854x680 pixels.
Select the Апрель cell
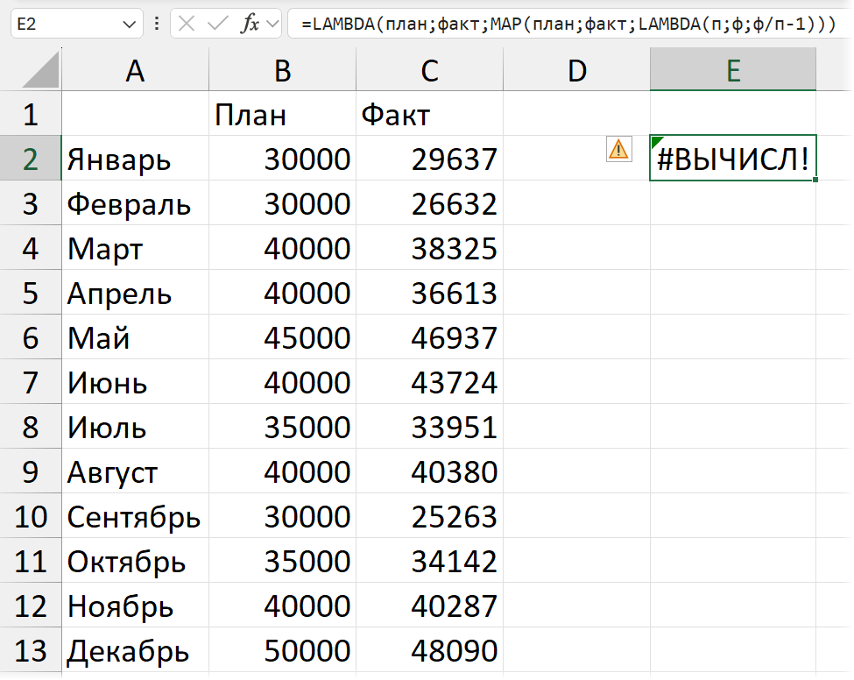click(135, 292)
